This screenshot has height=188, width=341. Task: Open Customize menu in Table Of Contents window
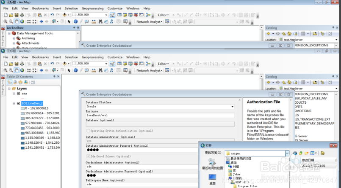pyautogui.click(x=115, y=57)
